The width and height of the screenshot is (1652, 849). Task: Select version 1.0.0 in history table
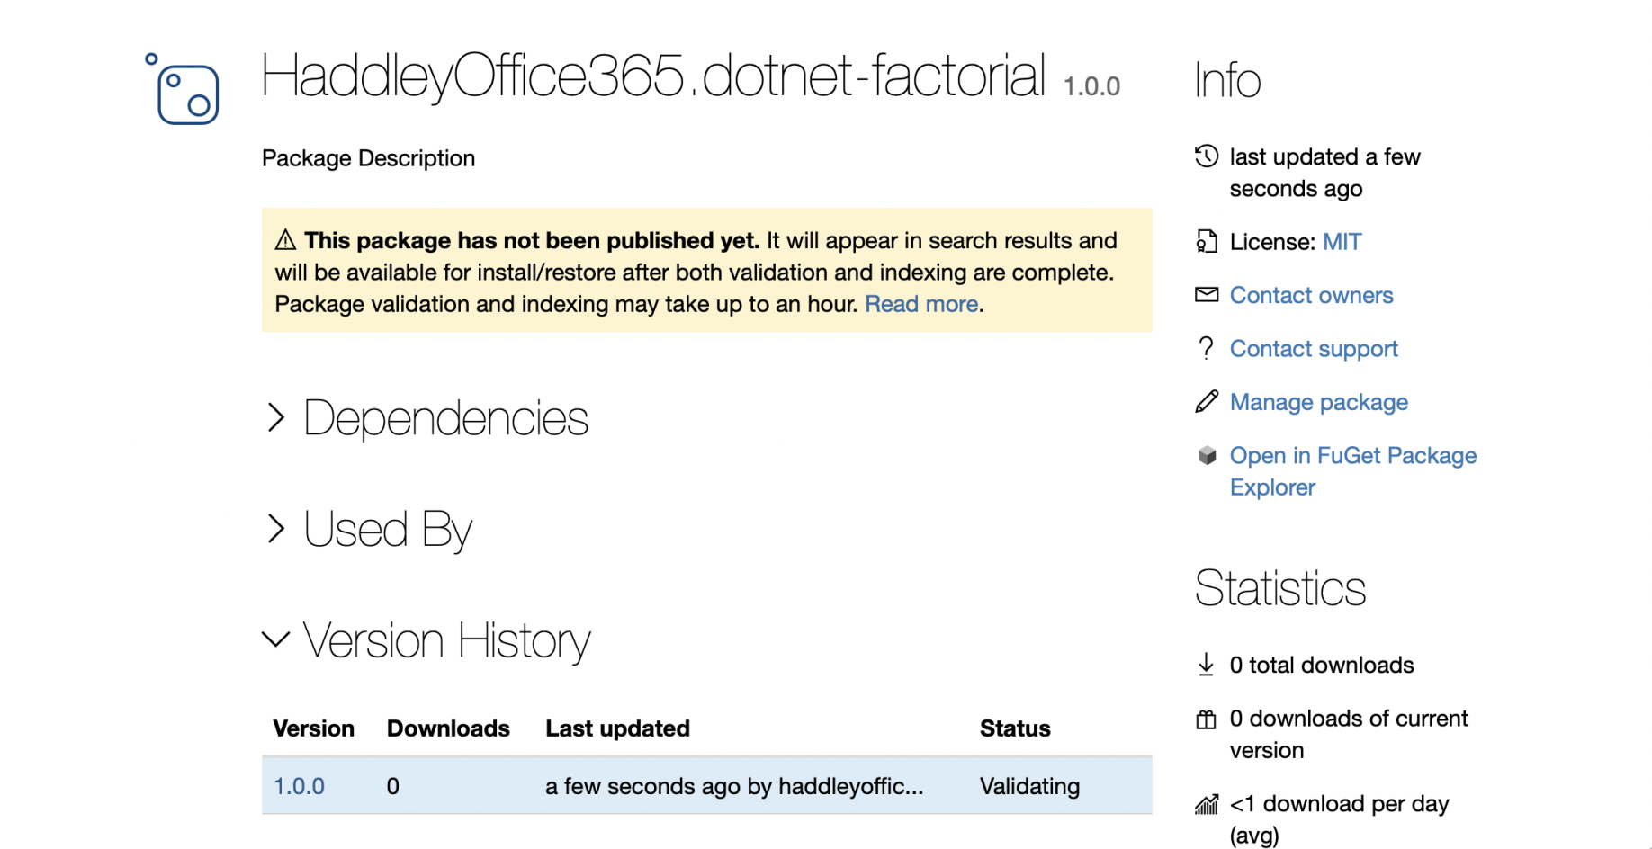click(299, 786)
